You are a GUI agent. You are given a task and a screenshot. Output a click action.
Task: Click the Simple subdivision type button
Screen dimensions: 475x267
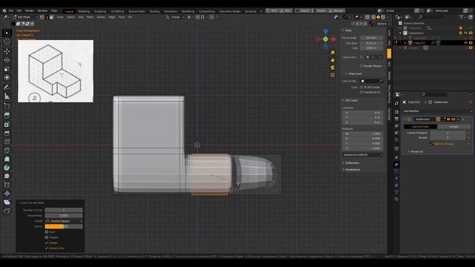pyautogui.click(x=453, y=127)
